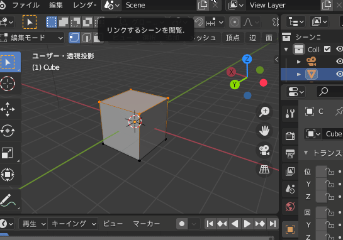Image resolution: width=343 pixels, height=240 pixels.
Task: Hide the Cube with its eye icon
Action: point(339,74)
